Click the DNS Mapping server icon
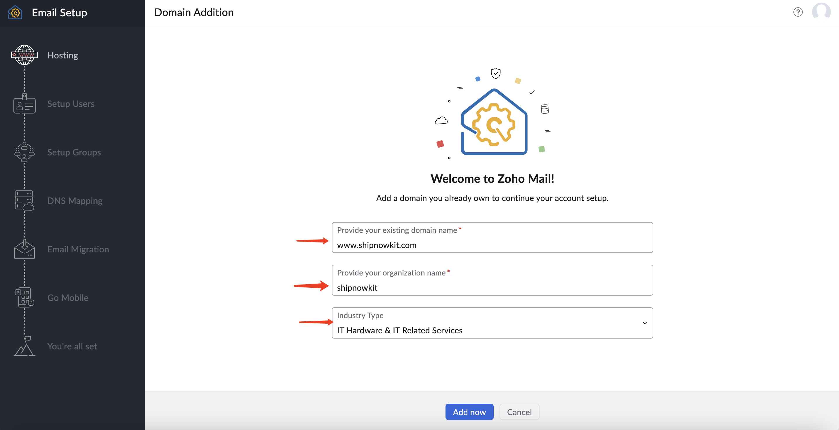Image resolution: width=839 pixels, height=430 pixels. click(25, 200)
